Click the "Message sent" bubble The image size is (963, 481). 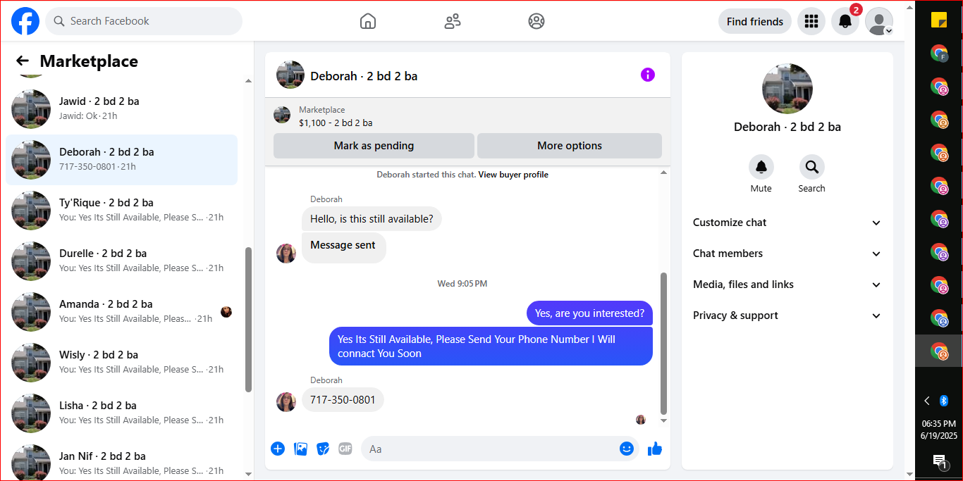(343, 246)
